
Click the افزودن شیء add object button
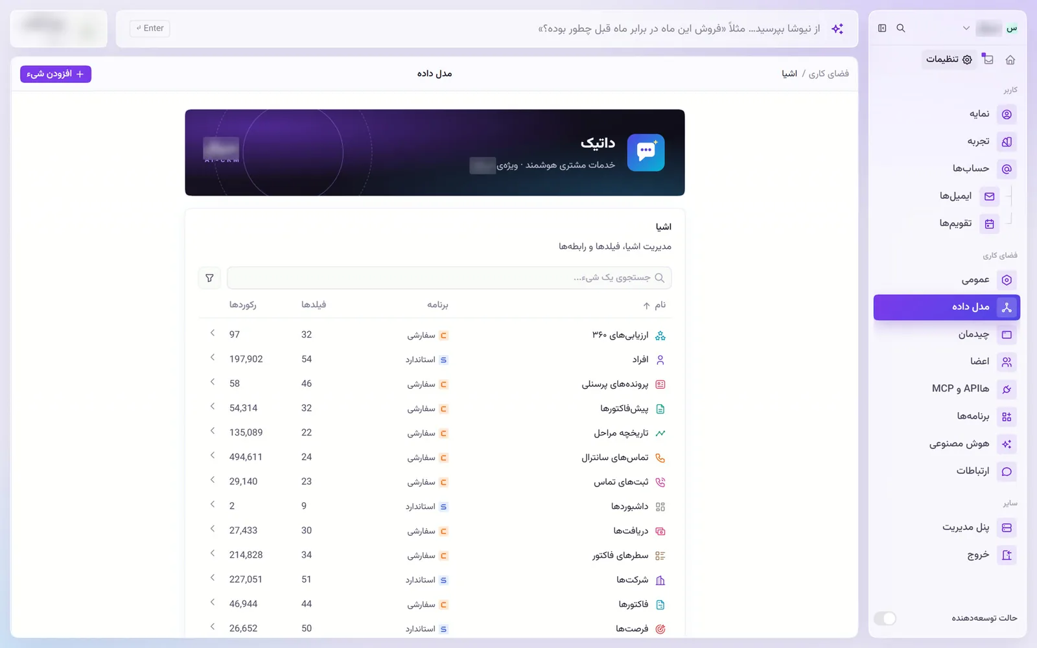tap(56, 74)
